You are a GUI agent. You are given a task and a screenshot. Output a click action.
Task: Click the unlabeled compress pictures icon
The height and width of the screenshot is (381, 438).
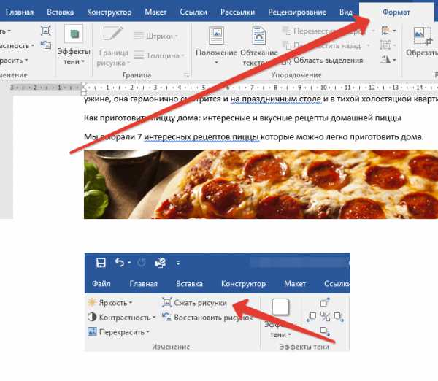point(45,31)
